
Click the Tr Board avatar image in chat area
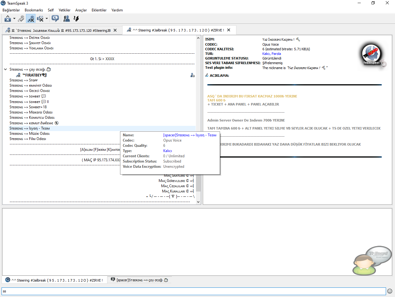click(x=372, y=260)
